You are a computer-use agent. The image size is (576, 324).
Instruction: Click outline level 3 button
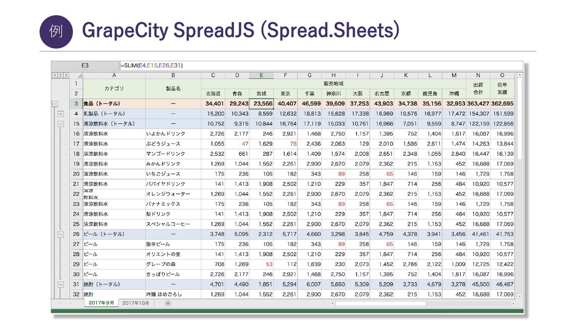[66, 75]
